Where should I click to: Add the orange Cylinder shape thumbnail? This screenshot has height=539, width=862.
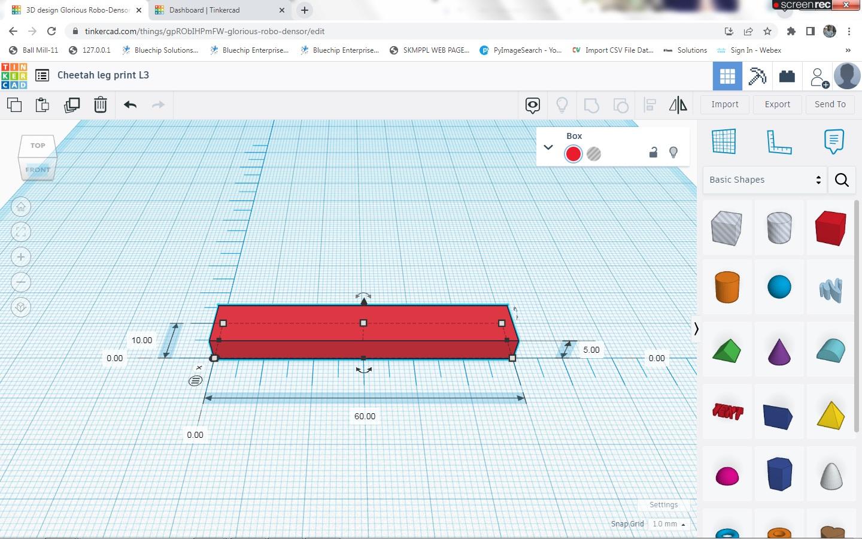pos(727,287)
